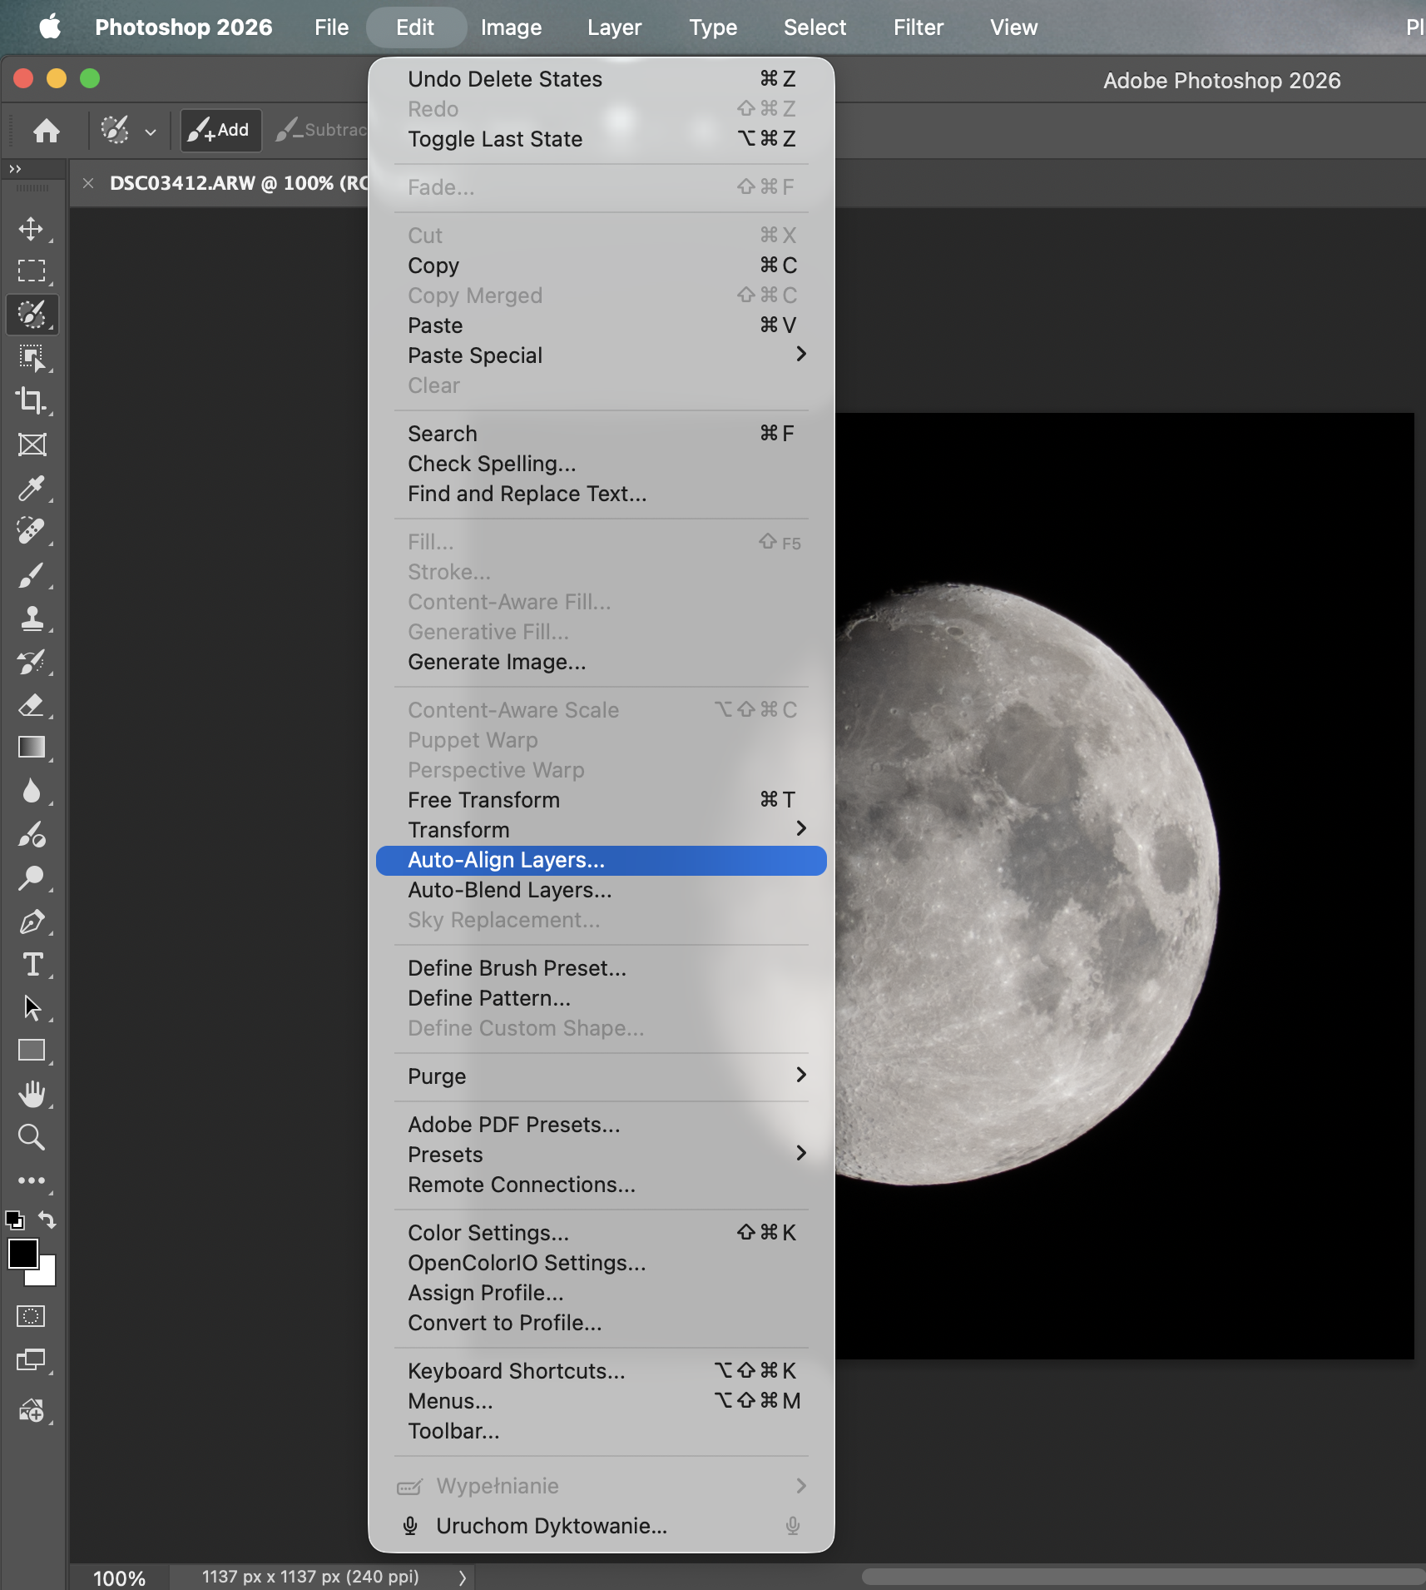This screenshot has width=1426, height=1590.
Task: Open the selection brush preset dropdown
Action: [150, 131]
